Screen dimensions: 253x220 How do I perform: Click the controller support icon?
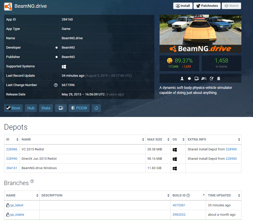coord(204,79)
